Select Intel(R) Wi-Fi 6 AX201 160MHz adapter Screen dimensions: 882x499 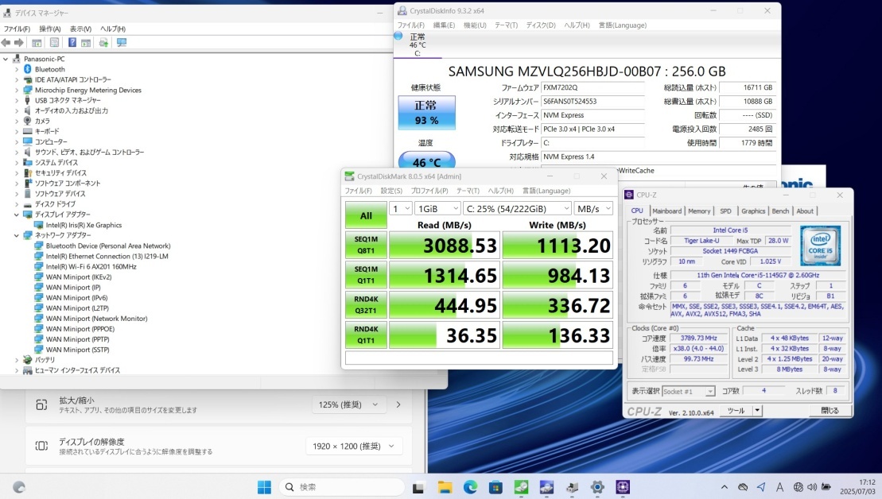coord(91,266)
